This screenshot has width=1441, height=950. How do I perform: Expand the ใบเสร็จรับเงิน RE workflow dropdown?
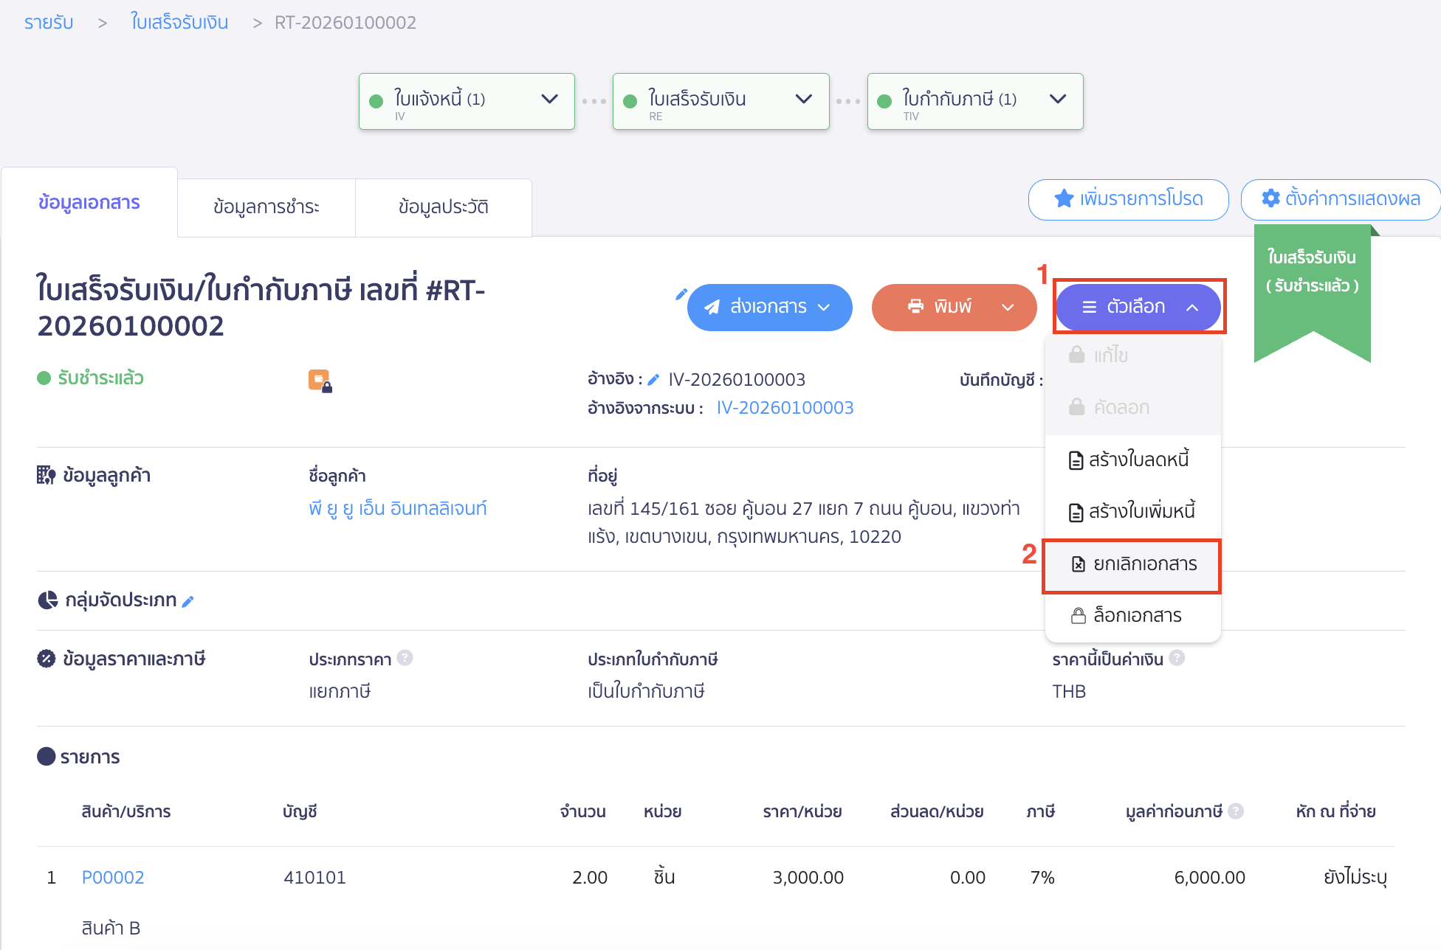point(803,100)
